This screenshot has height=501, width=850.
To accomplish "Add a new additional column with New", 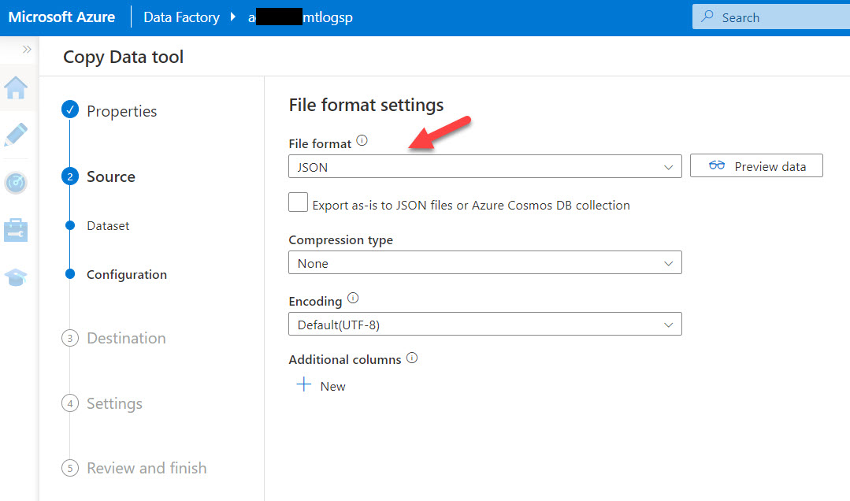I will click(321, 385).
